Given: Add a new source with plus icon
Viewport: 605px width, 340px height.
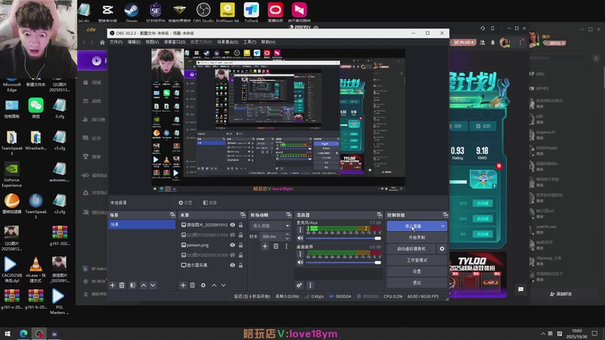Looking at the screenshot, I should [x=183, y=286].
